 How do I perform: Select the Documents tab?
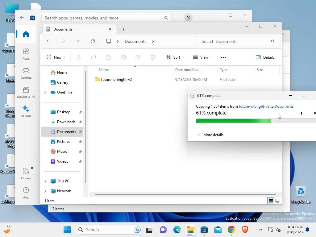point(79,29)
